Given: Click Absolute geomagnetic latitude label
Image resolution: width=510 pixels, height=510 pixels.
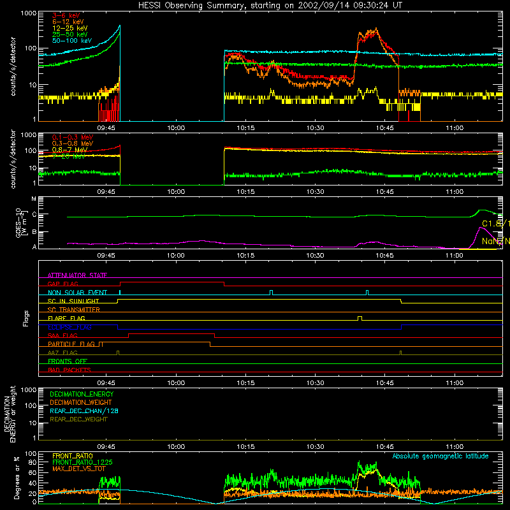Looking at the screenshot, I should click(441, 456).
